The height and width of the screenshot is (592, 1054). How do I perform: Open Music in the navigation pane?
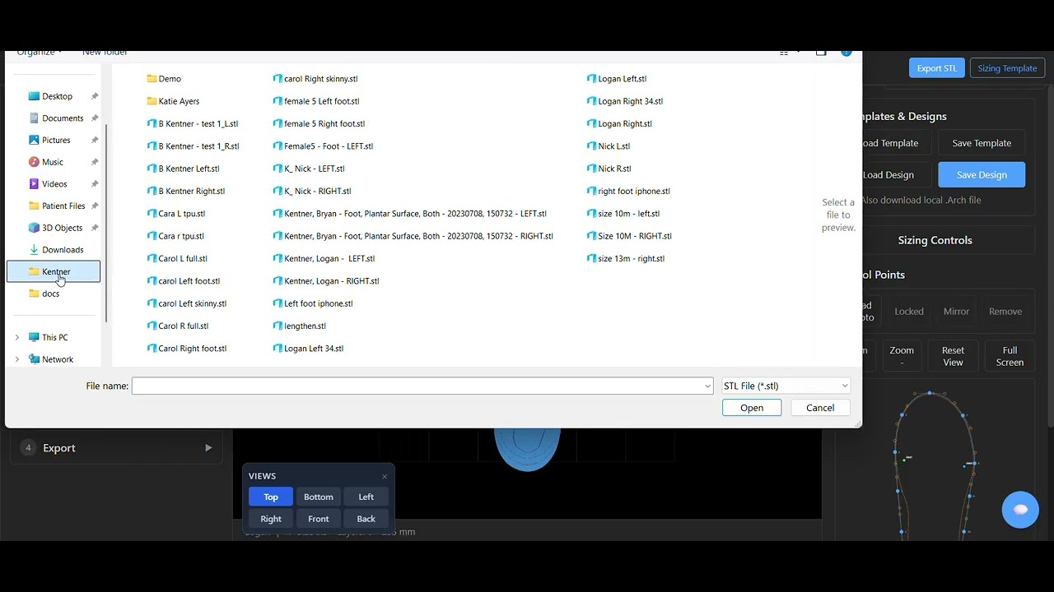[x=53, y=162]
